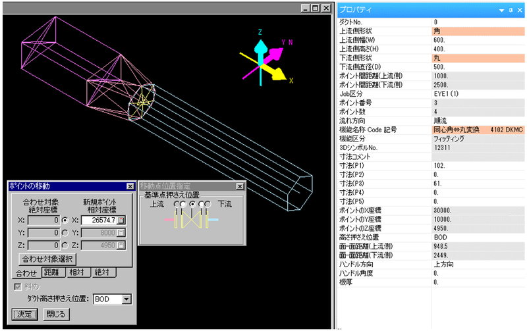
Task: Select the Z relative coordinate radio button
Action: coord(65,245)
